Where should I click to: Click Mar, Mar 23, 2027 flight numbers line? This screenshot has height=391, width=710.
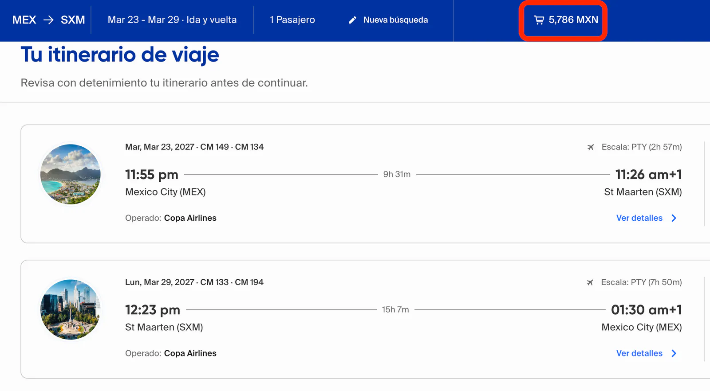(x=194, y=147)
